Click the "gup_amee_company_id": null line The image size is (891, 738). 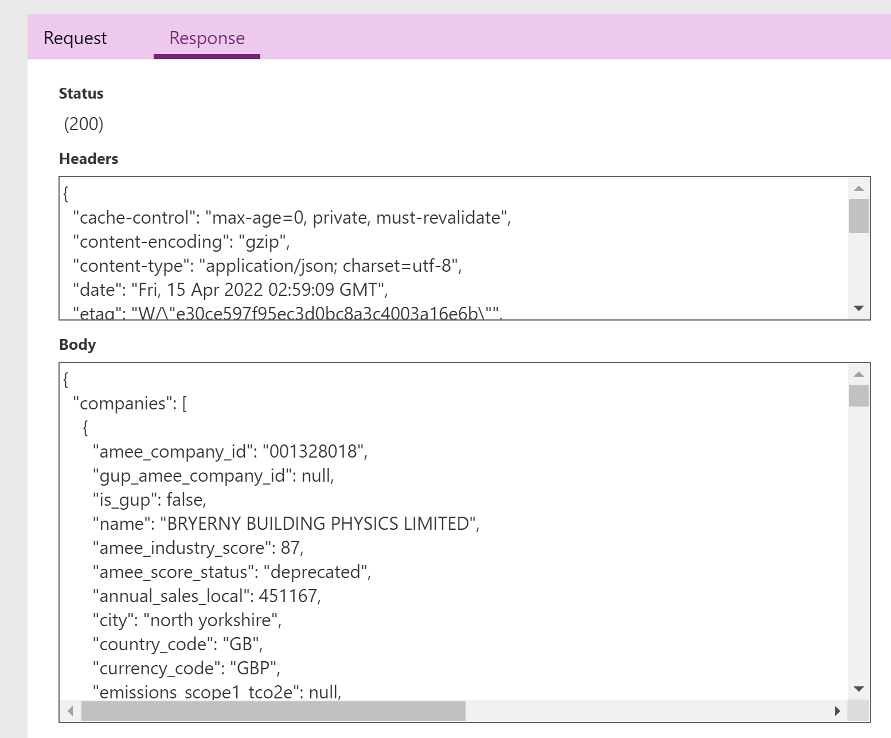pyautogui.click(x=213, y=476)
